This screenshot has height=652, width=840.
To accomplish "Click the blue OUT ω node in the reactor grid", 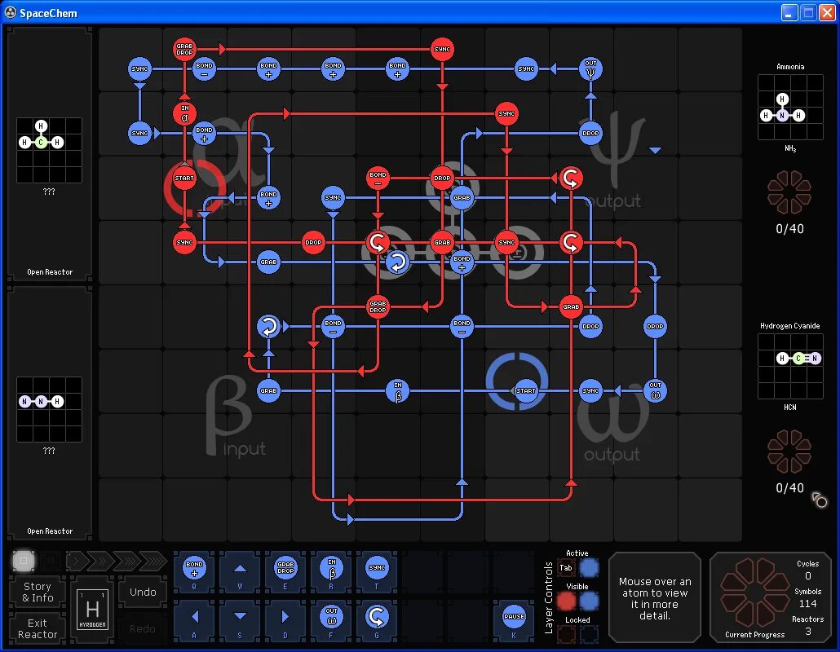I will pos(655,390).
